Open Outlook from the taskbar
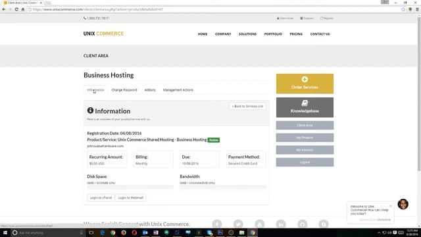Screen dimensions: 421x237 point(145,232)
